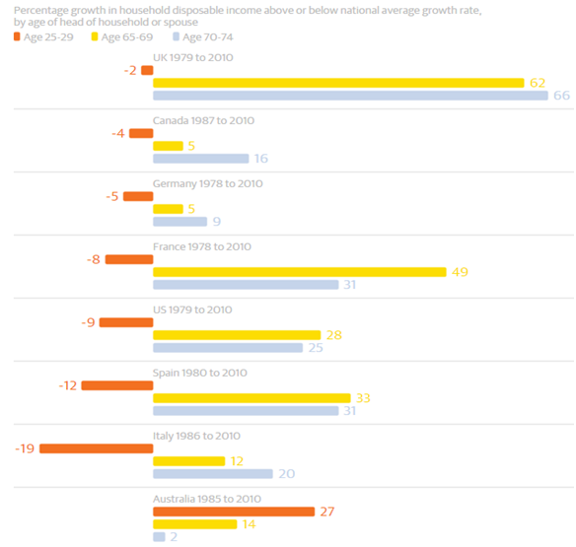
Task: Click the 'Age 65-69' legend text
Action: (127, 37)
